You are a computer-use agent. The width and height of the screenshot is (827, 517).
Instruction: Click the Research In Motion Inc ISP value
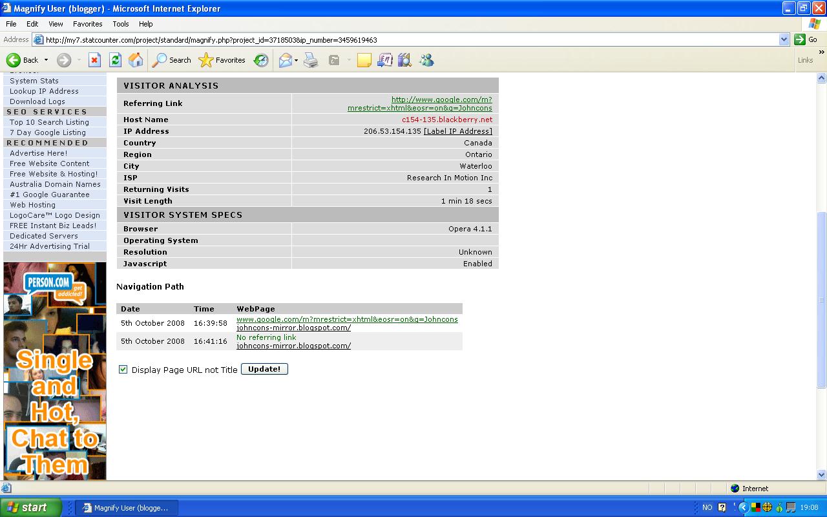coord(450,178)
